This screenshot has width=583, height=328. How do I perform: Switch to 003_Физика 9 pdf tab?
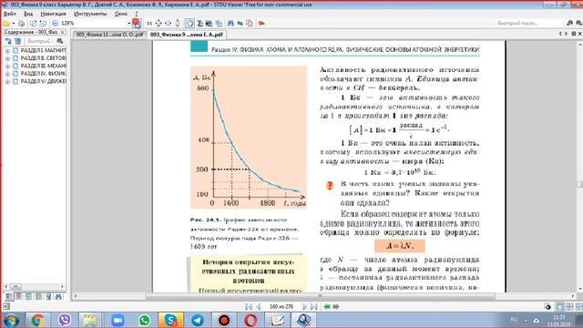click(x=186, y=35)
